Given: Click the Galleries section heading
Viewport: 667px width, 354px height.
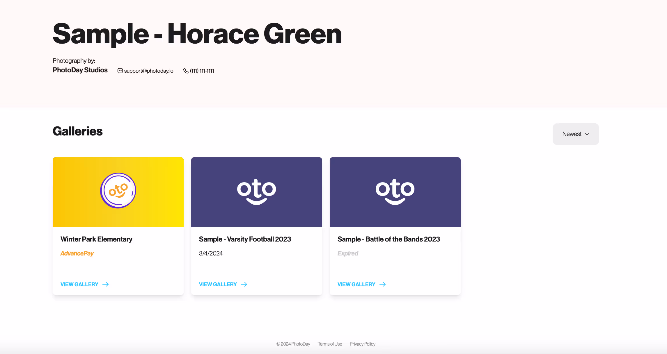Looking at the screenshot, I should (77, 131).
